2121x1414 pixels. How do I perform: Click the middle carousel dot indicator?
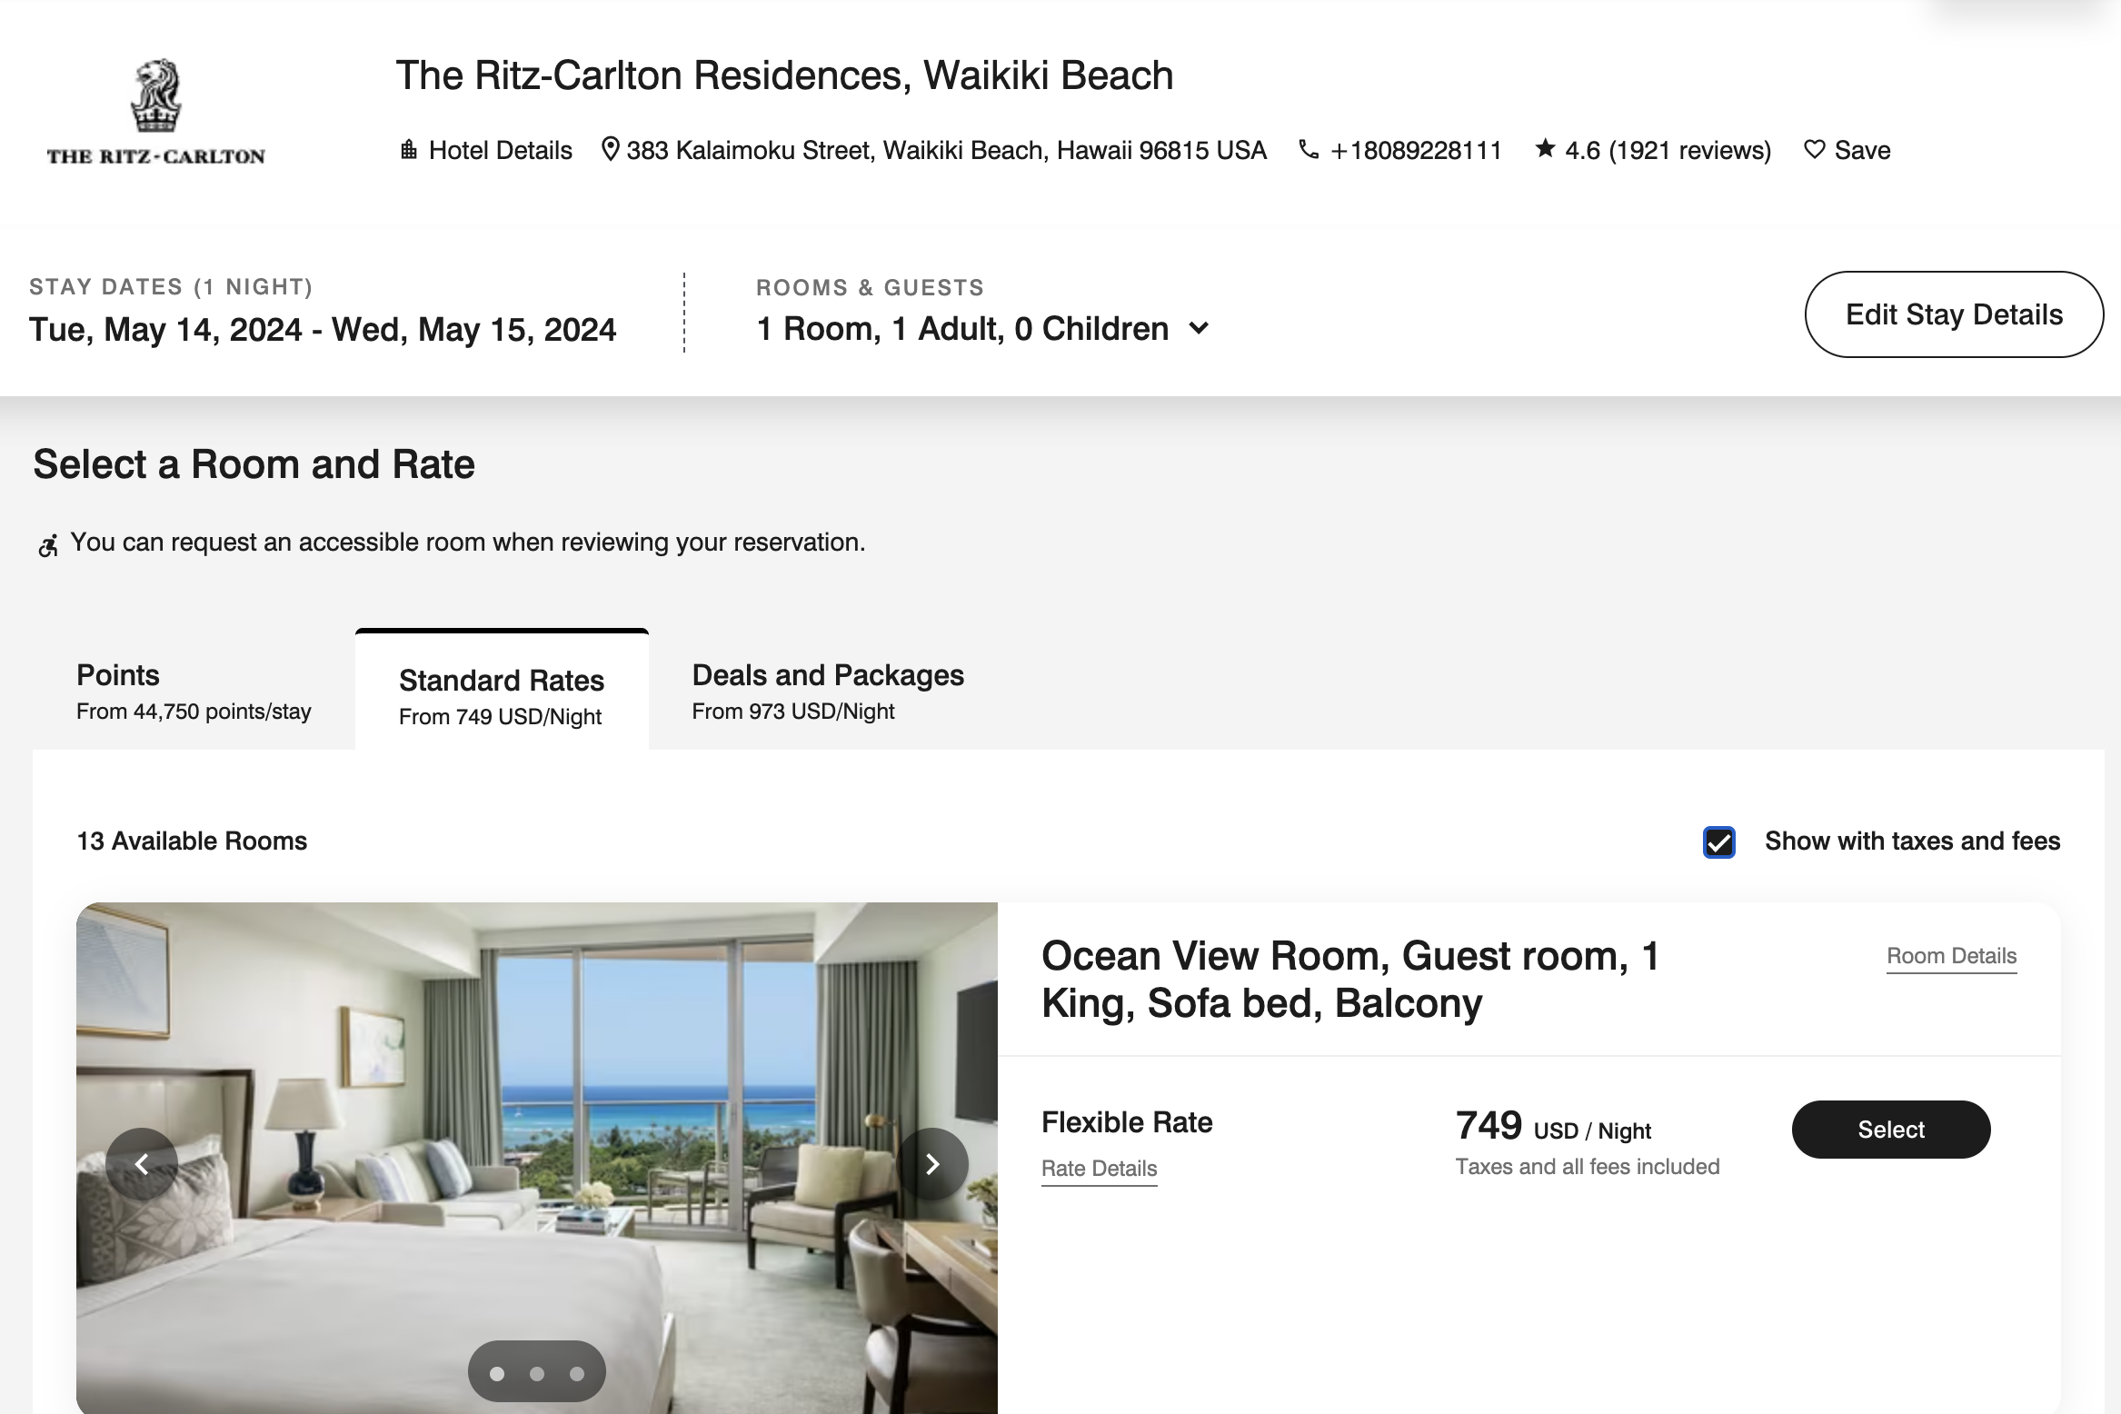click(x=537, y=1374)
